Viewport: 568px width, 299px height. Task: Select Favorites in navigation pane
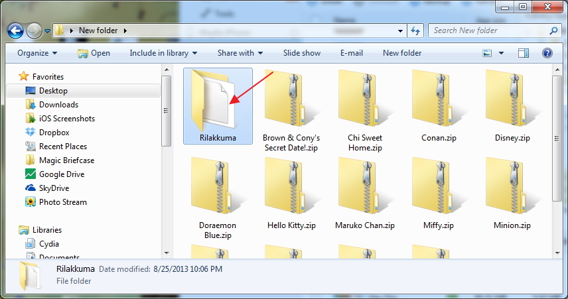coord(48,77)
